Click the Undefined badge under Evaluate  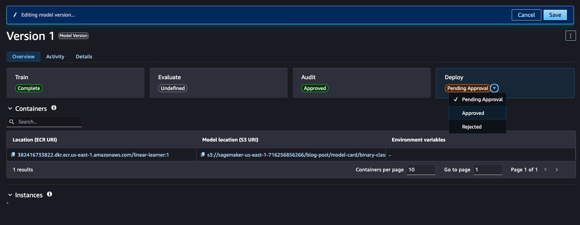173,88
